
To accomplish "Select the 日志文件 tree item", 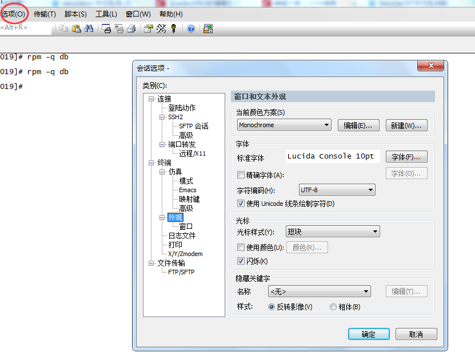I will point(181,235).
